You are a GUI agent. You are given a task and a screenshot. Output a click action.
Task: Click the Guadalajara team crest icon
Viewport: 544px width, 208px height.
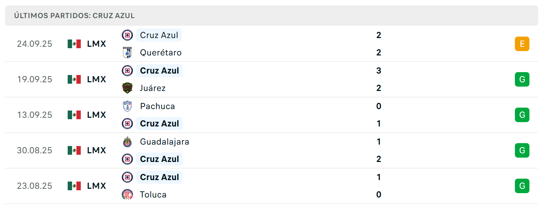coord(127,142)
